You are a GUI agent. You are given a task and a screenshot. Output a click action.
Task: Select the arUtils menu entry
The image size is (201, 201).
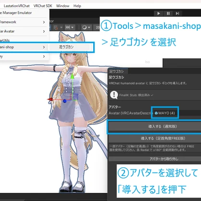pos(24,40)
